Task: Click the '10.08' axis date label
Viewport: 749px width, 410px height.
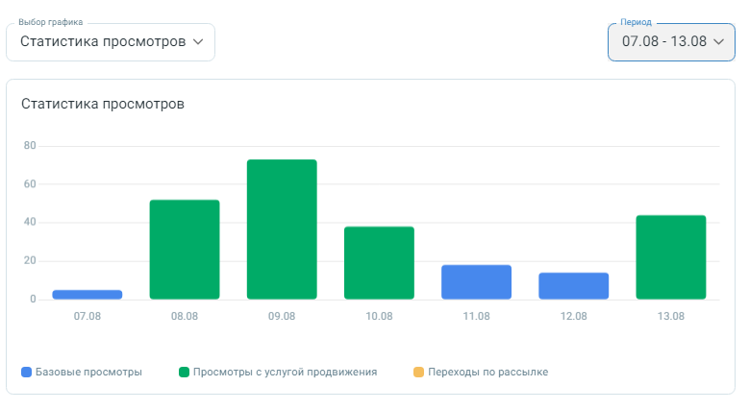Action: click(x=379, y=316)
